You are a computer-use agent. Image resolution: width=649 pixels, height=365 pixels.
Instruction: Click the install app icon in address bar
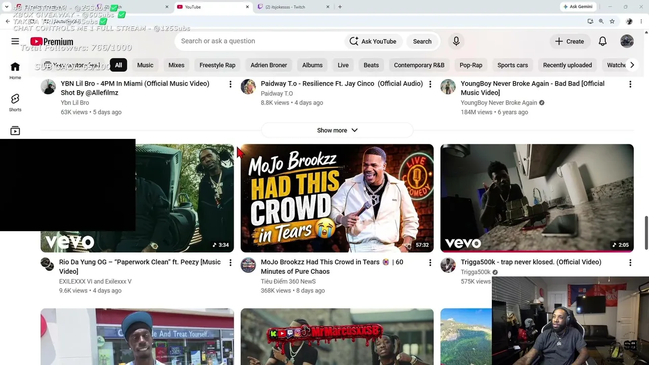click(x=590, y=21)
